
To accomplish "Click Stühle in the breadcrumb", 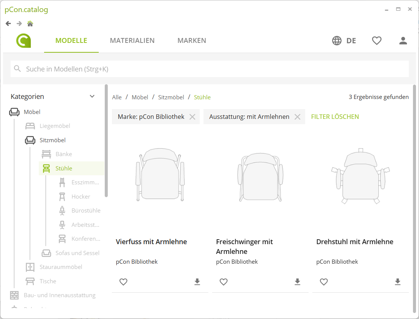I will click(202, 97).
